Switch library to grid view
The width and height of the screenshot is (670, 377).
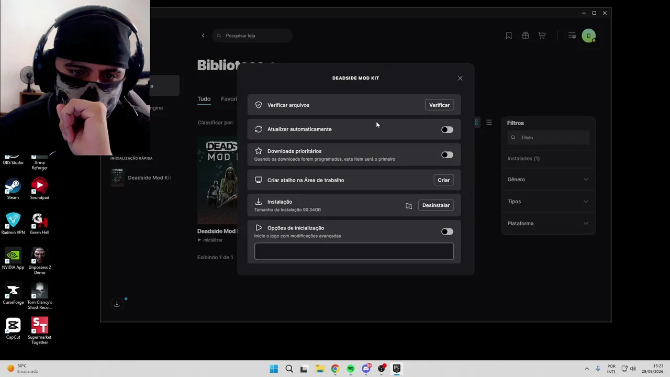click(476, 123)
